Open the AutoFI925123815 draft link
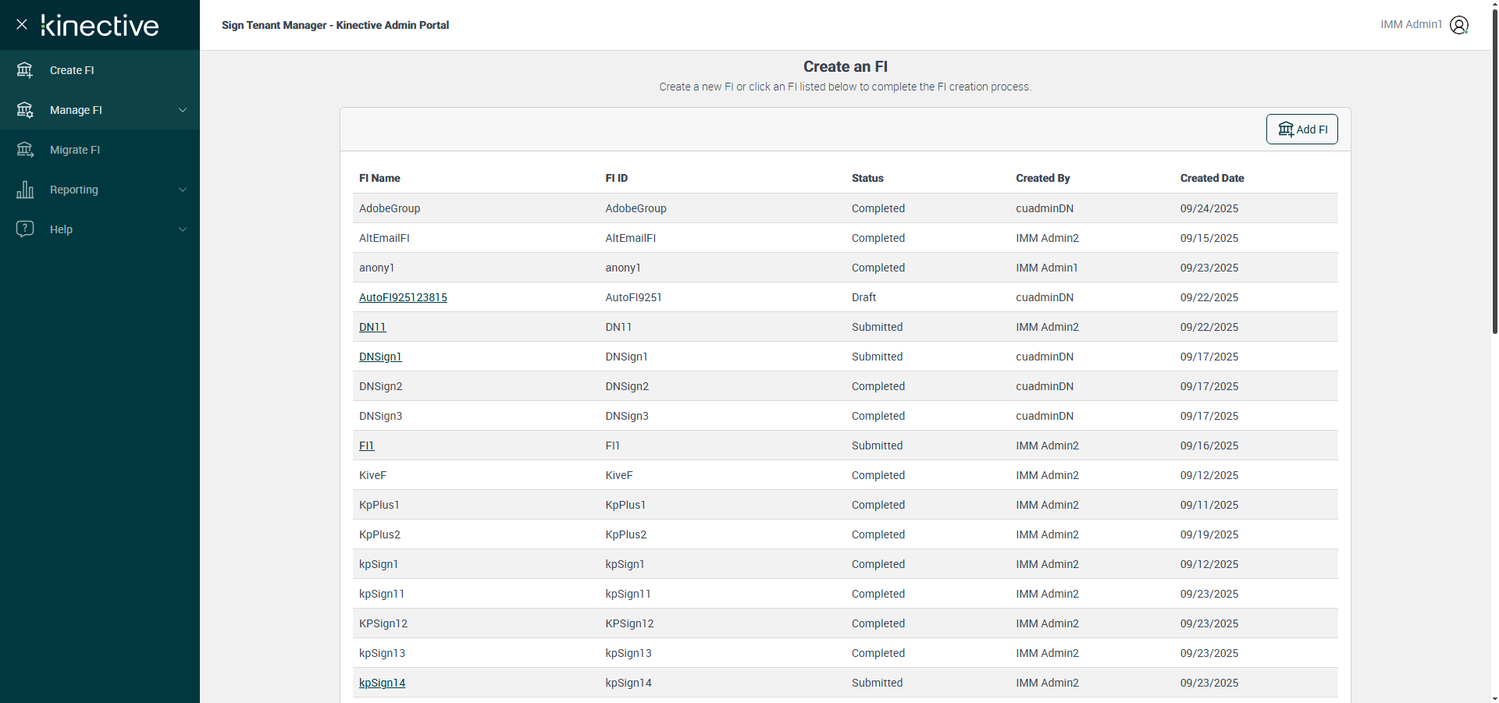This screenshot has width=1499, height=703. (x=403, y=297)
